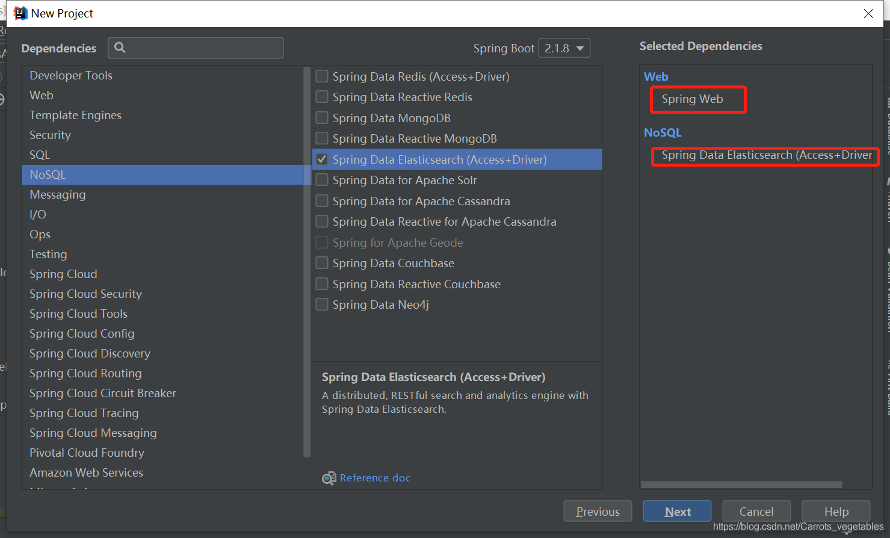
Task: Select Pivotal Cloud Foundry category
Action: 162,453
